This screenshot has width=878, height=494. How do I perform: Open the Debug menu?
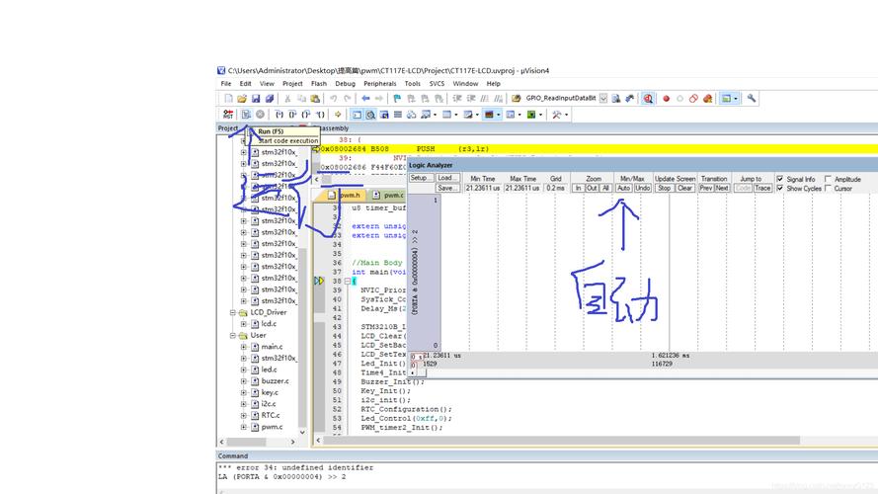coord(345,83)
